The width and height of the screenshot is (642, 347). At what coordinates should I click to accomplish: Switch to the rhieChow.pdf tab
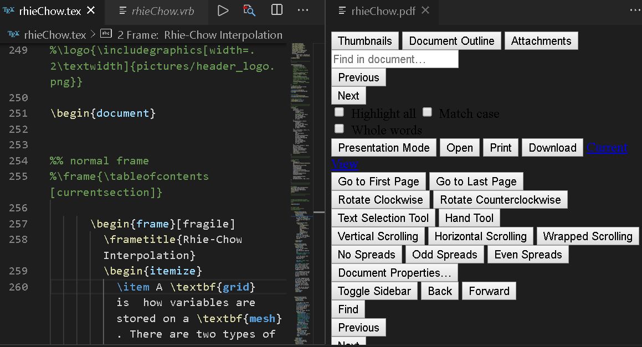383,11
